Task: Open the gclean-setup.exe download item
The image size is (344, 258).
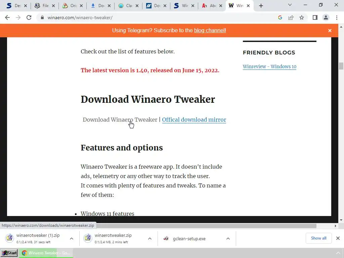Action: pyautogui.click(x=189, y=239)
